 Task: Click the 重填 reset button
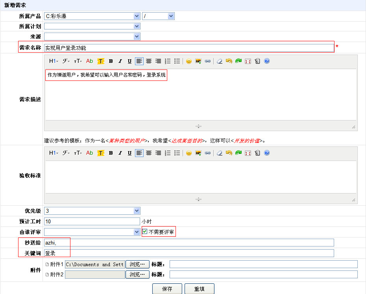click(200, 289)
